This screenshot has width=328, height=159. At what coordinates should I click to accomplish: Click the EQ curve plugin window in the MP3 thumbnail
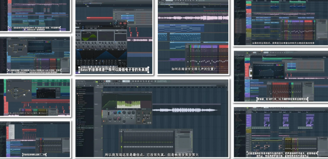(x=269, y=71)
